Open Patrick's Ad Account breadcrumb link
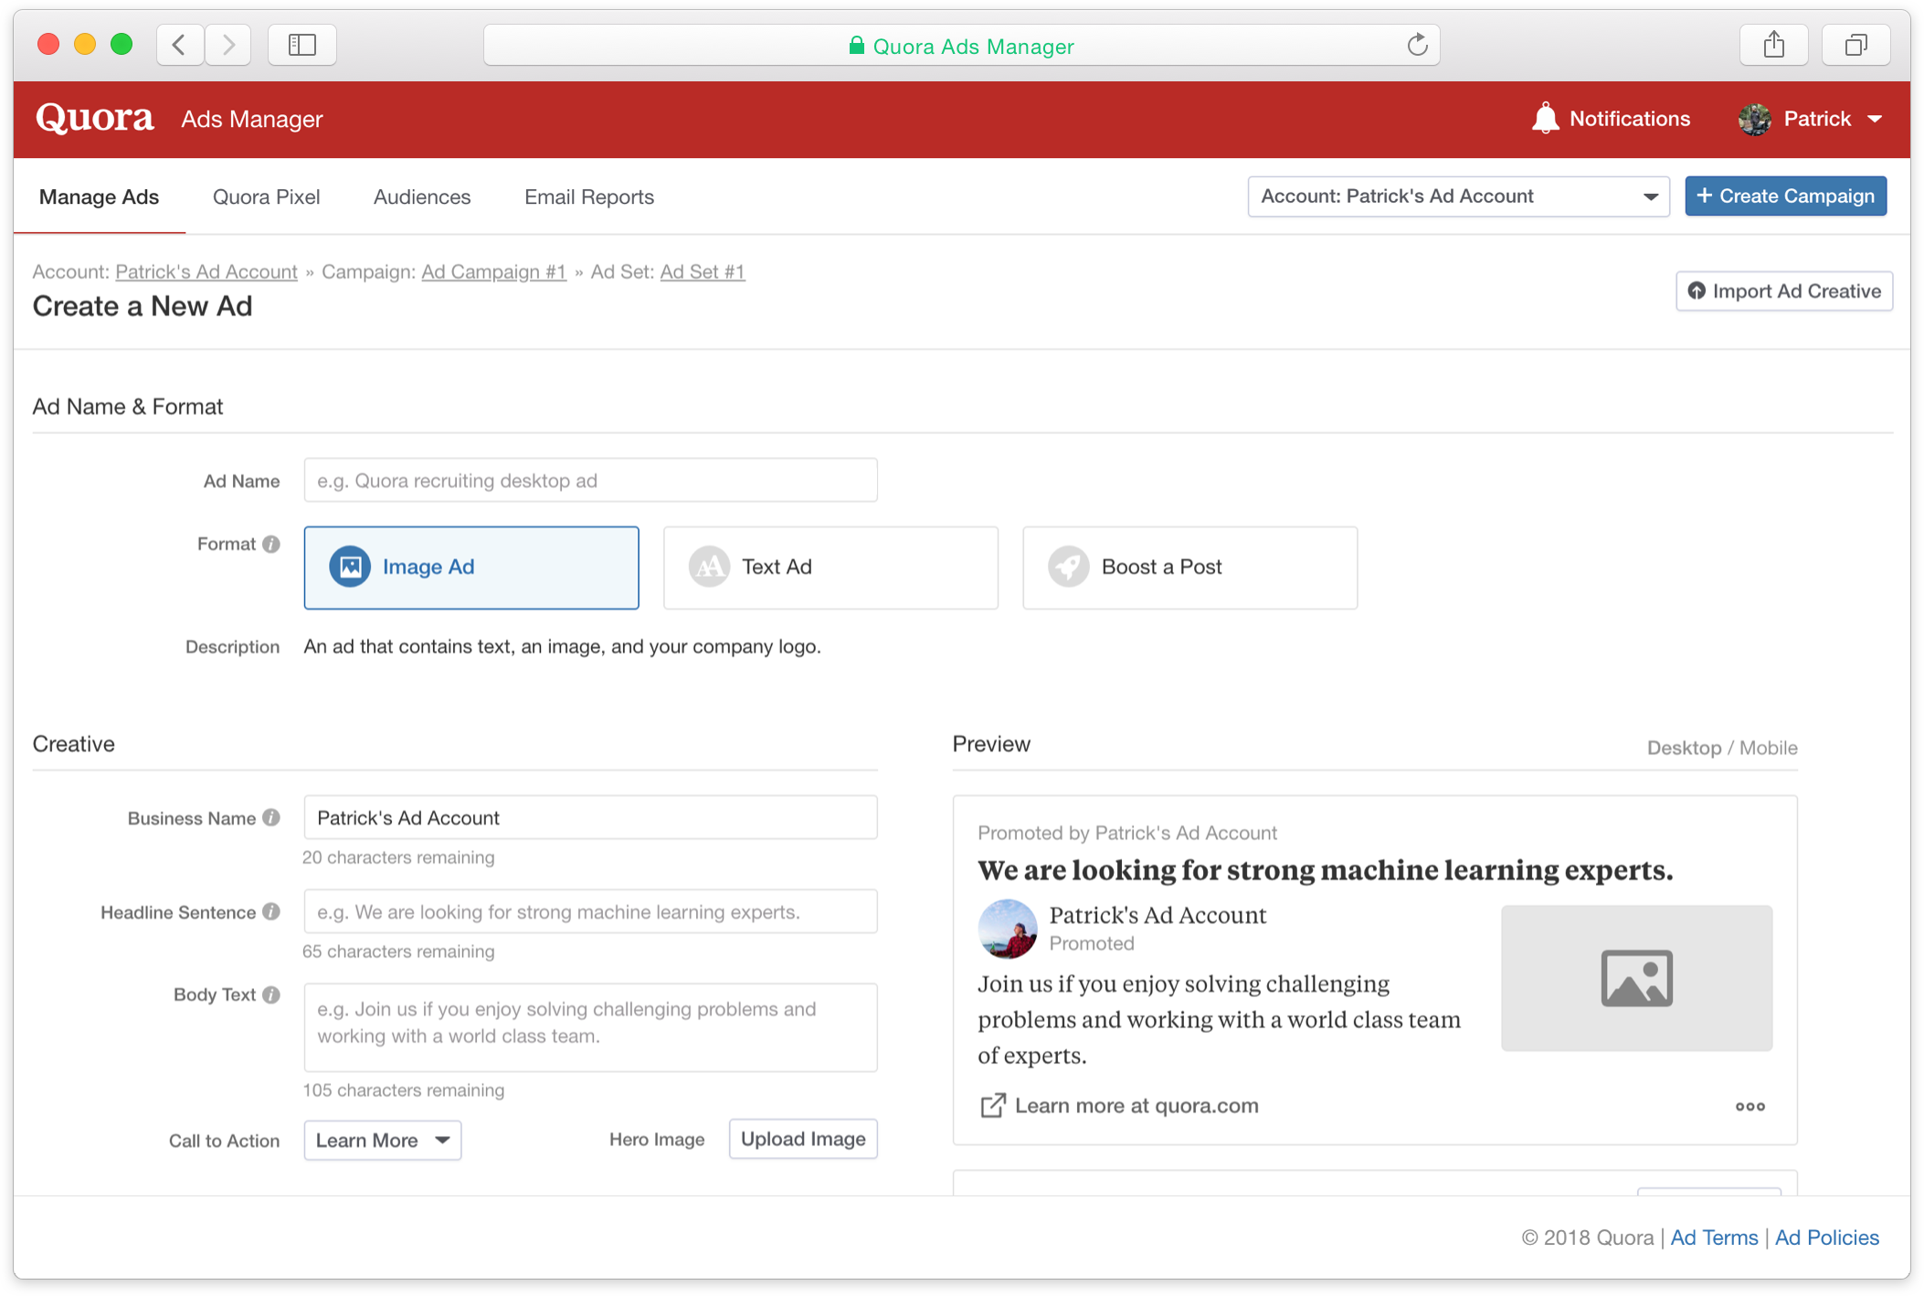This screenshot has width=1924, height=1296. 206,271
